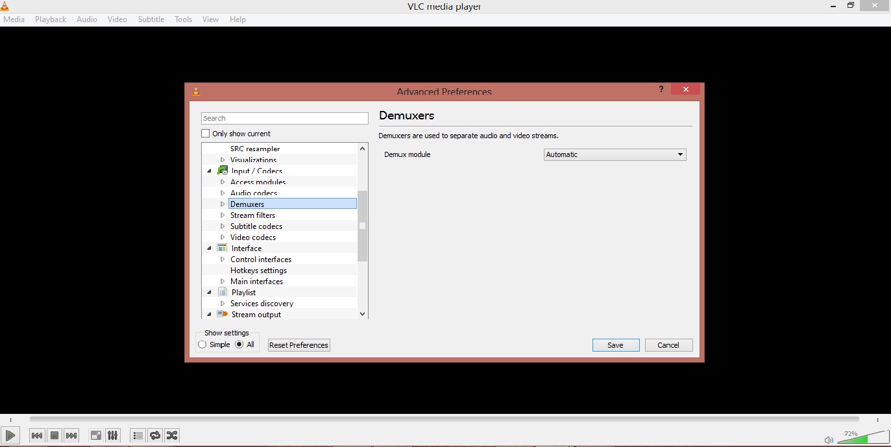Mute audio via the speaker icon
Viewport: 891px width, 447px height.
pyautogui.click(x=829, y=440)
